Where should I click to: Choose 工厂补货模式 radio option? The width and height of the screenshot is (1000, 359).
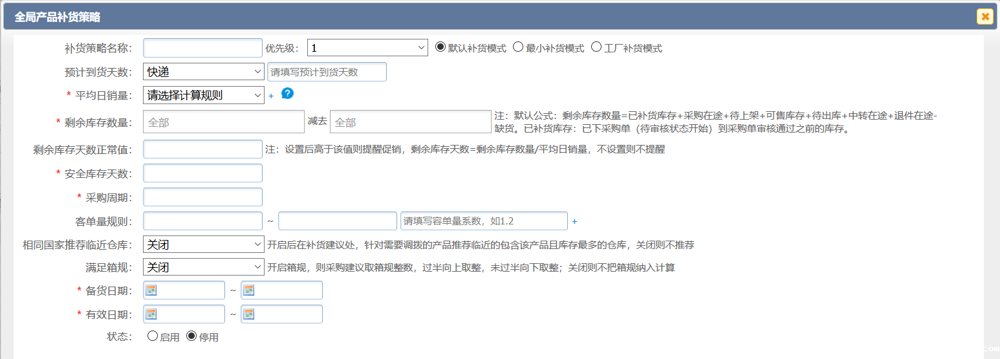pos(596,47)
